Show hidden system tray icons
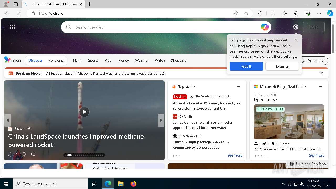Viewport: 336px width, 189px height. (283, 184)
